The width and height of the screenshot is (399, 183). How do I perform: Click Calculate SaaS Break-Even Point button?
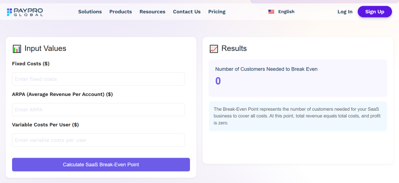tap(101, 164)
